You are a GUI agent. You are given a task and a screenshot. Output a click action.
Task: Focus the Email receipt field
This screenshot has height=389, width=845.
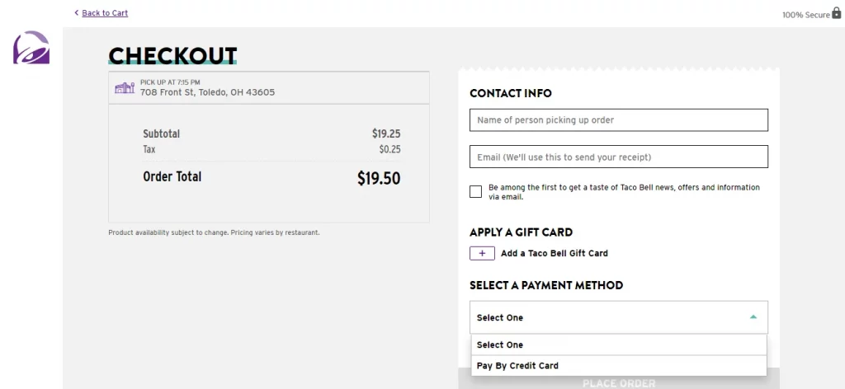click(x=619, y=157)
